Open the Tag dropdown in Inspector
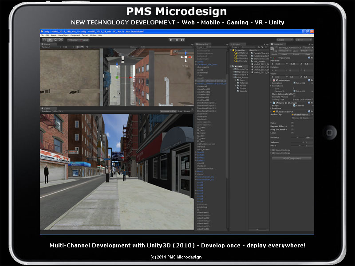Screen dimensions: 355x266 [285, 51]
